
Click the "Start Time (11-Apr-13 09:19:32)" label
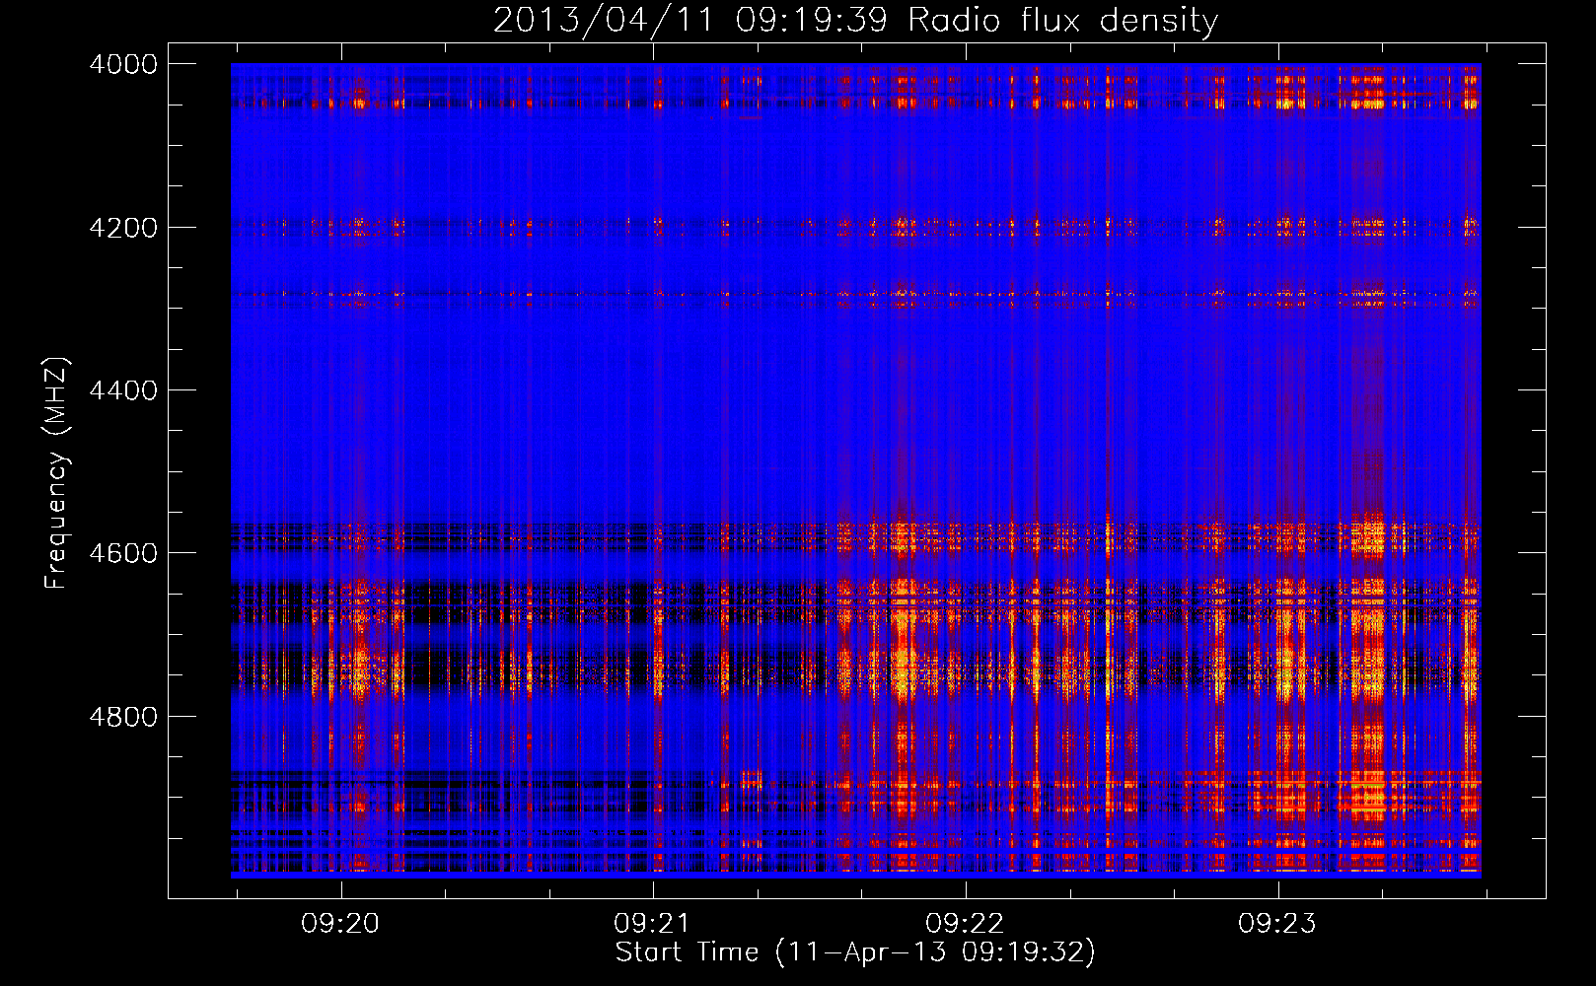(855, 951)
